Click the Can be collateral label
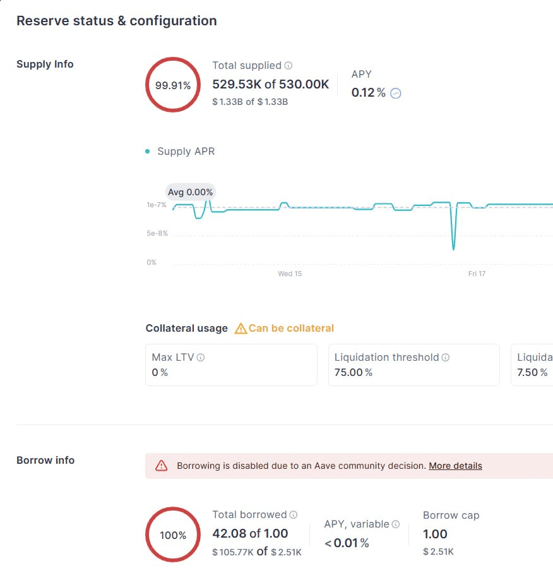This screenshot has height=580, width=553. (x=291, y=329)
